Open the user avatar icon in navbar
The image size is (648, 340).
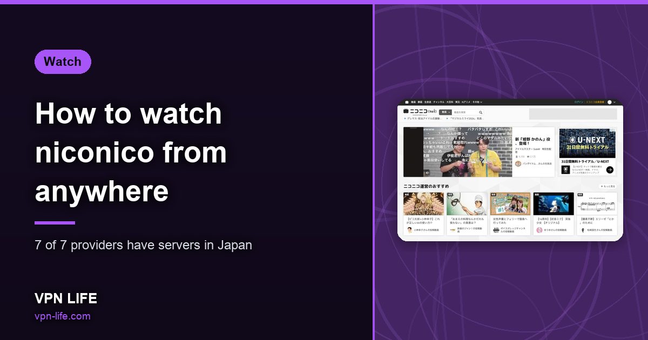point(610,102)
